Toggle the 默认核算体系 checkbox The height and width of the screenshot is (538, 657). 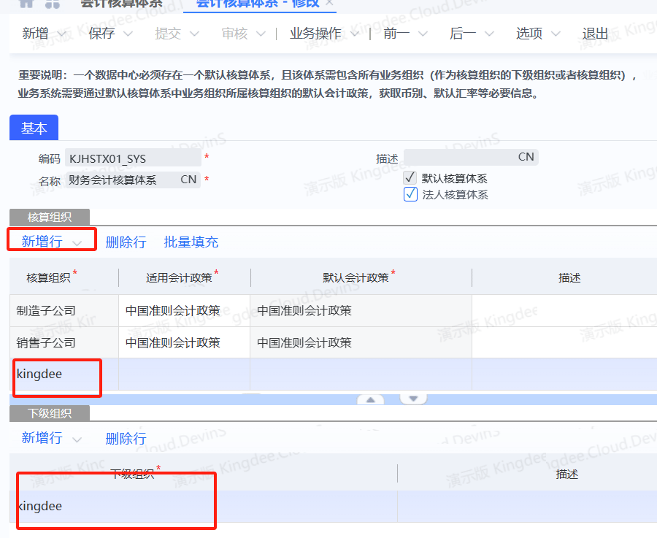point(410,177)
